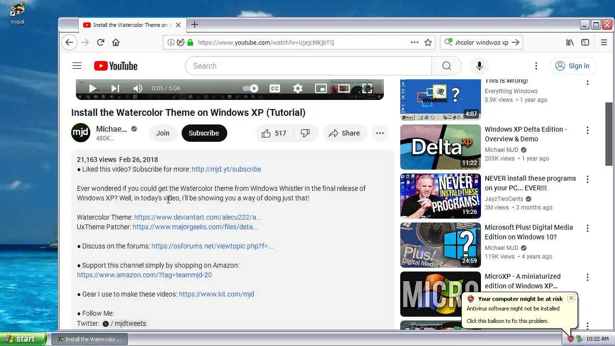Open page actions menu
The image size is (615, 346).
pos(415,42)
